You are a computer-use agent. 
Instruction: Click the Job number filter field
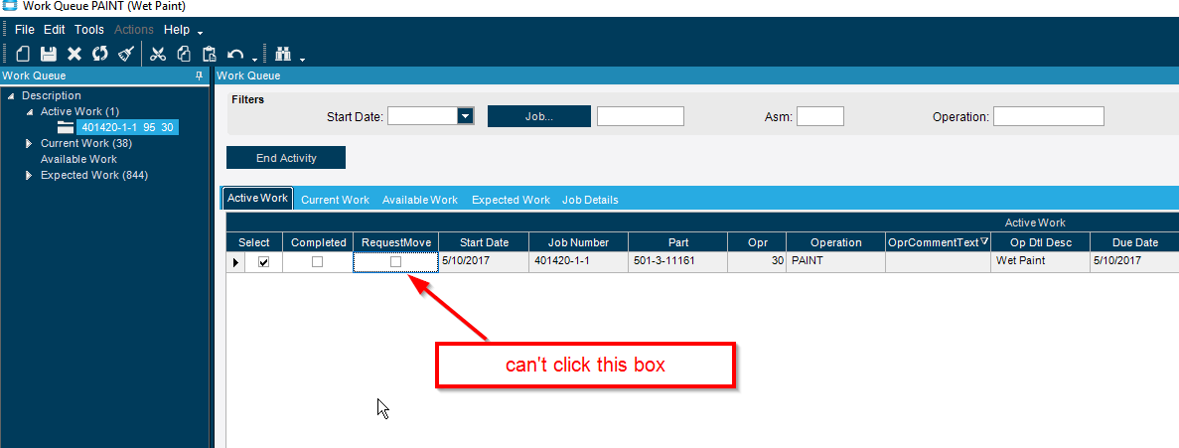[641, 116]
